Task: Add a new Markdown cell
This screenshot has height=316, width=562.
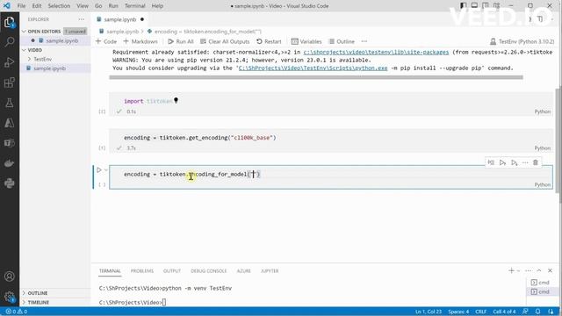Action: pos(140,41)
